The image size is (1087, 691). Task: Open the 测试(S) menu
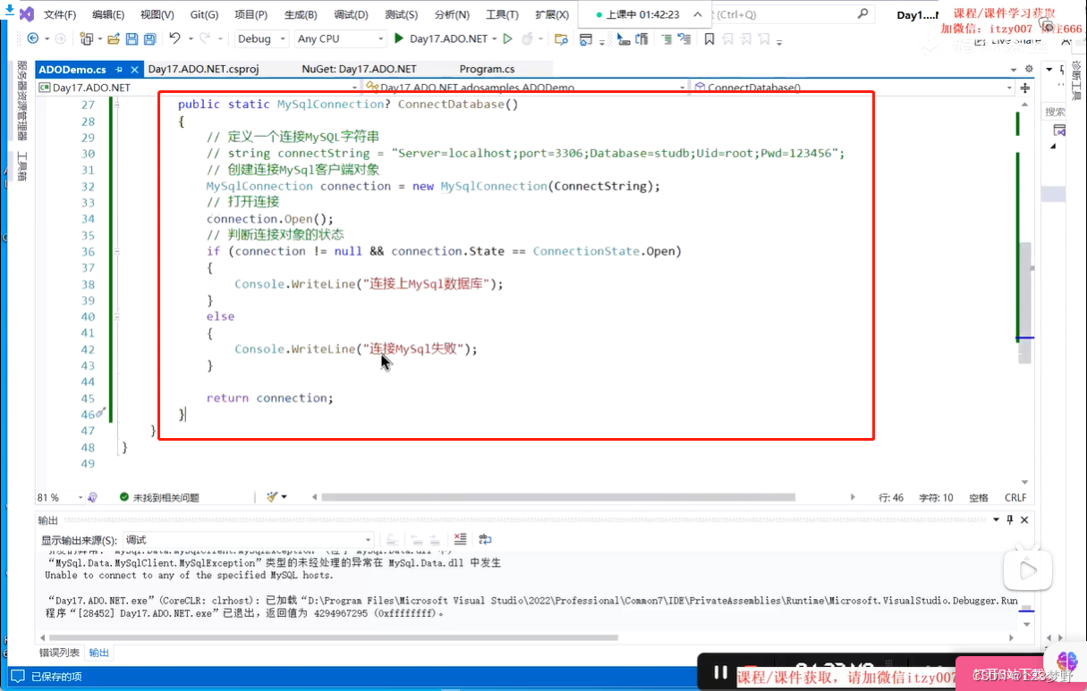[x=401, y=14]
